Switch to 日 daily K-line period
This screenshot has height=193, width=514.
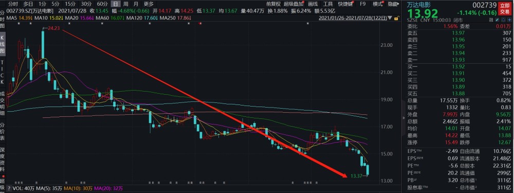tap(115, 4)
